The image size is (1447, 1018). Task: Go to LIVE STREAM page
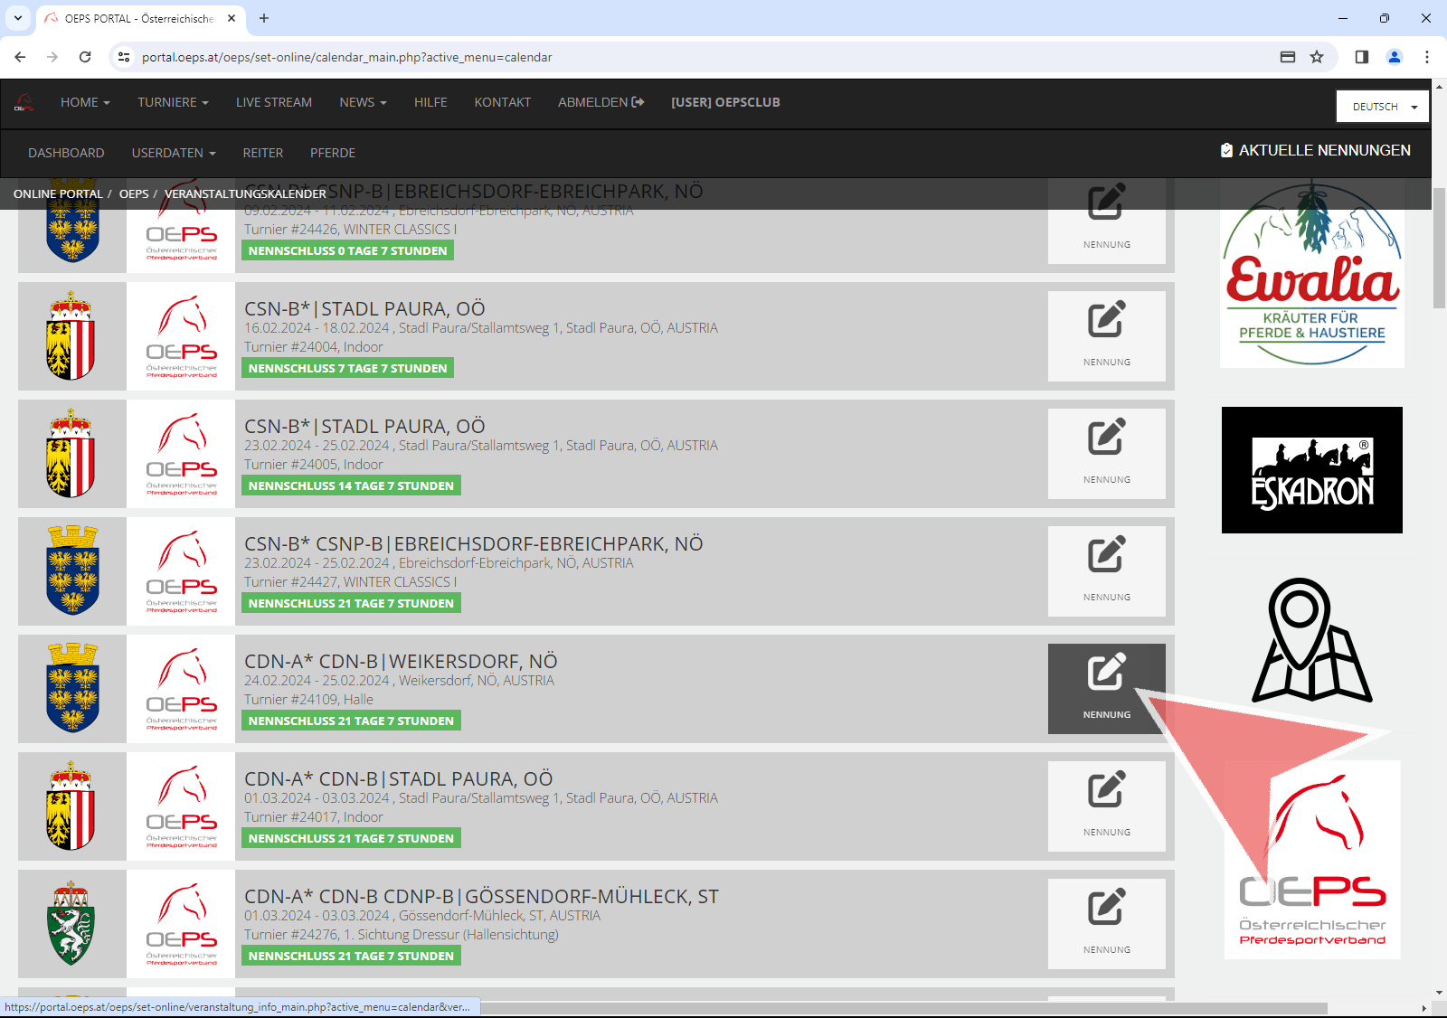[x=274, y=103]
